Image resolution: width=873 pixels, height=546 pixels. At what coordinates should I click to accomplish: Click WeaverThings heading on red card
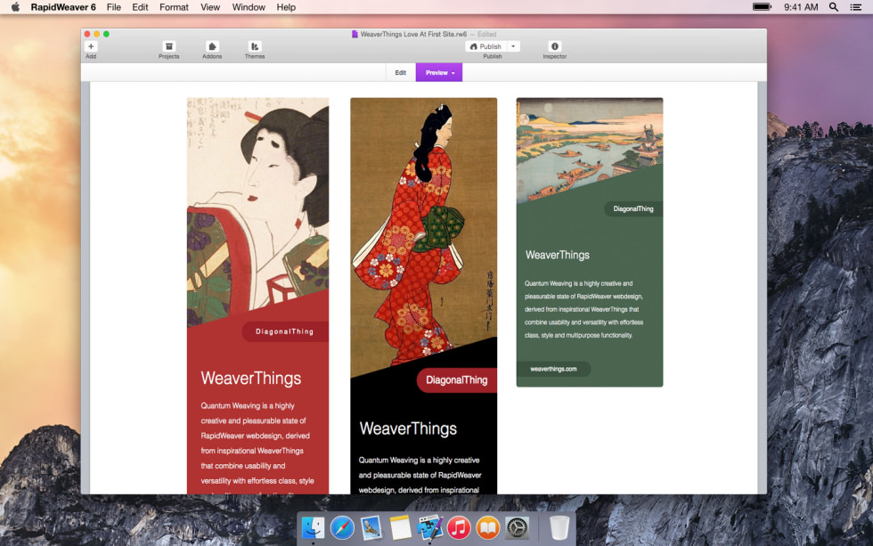[251, 379]
